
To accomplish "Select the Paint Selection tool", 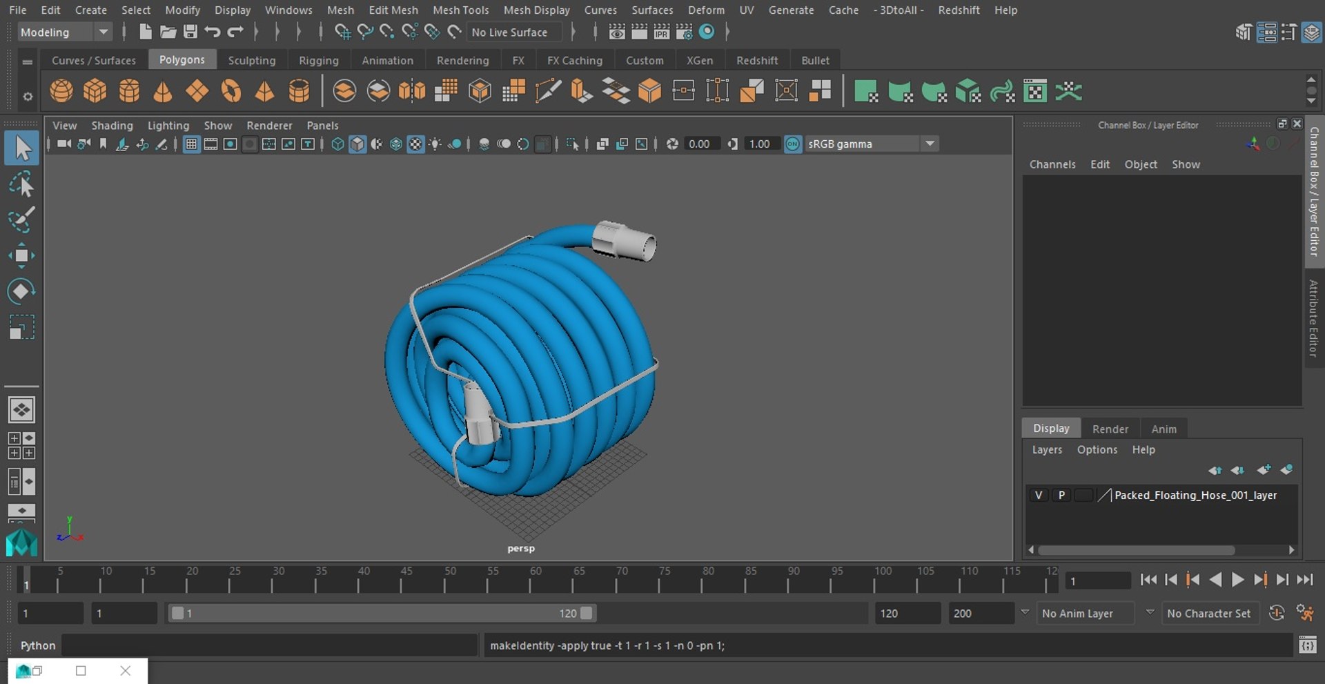I will [21, 219].
